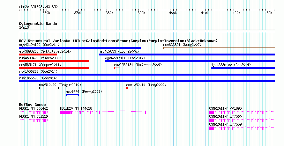The image size is (284, 146).
Task: Click the label nsv833891 (Wong2007)
Action: pos(182,45)
